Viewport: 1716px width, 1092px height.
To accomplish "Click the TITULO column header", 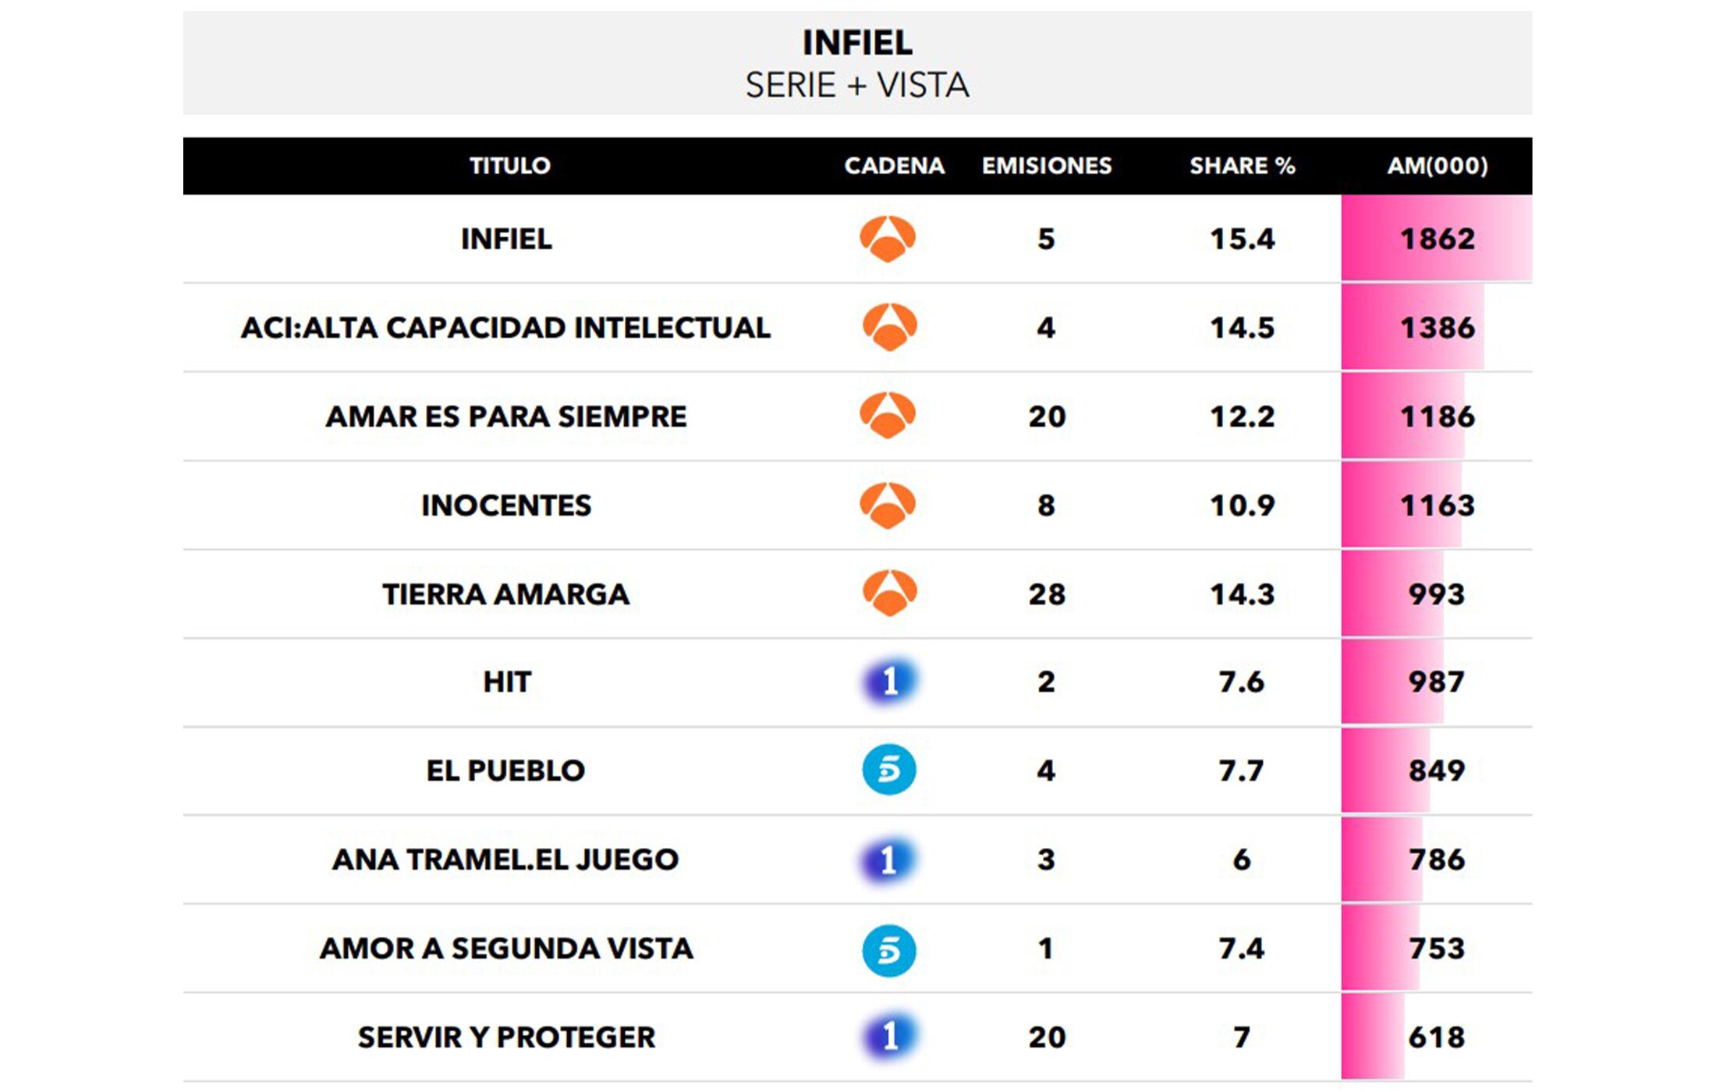I will 509,166.
